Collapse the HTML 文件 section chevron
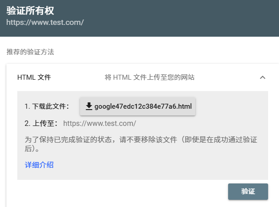Viewport: 279px width, 207px height. point(262,77)
